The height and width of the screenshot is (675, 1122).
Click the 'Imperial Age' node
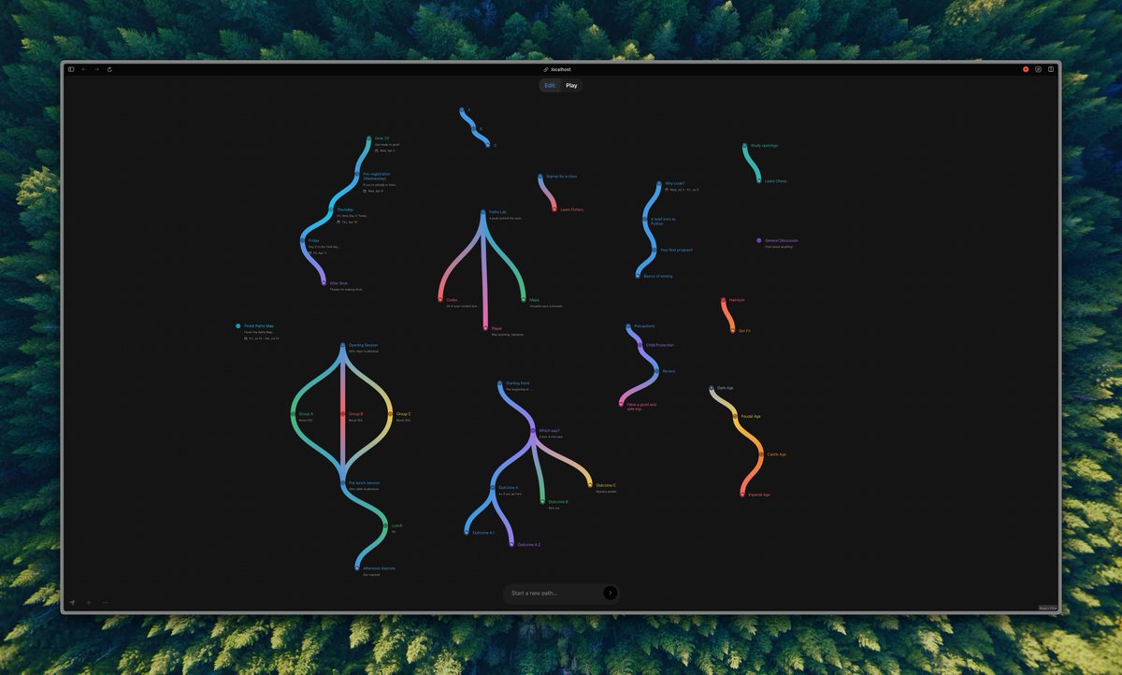click(x=743, y=495)
